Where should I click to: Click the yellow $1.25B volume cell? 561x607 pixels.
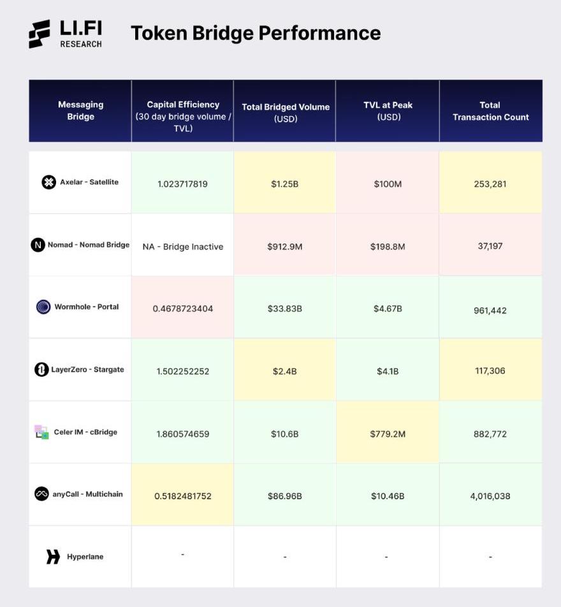(285, 184)
